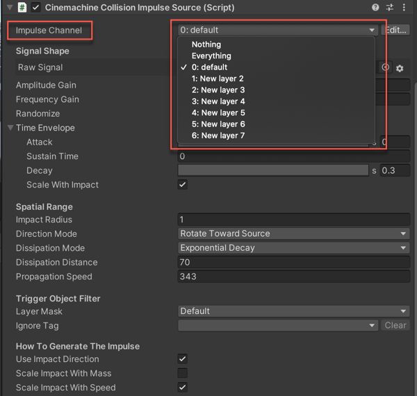
Task: Open the Raw Signal gear settings
Action: tap(400, 68)
